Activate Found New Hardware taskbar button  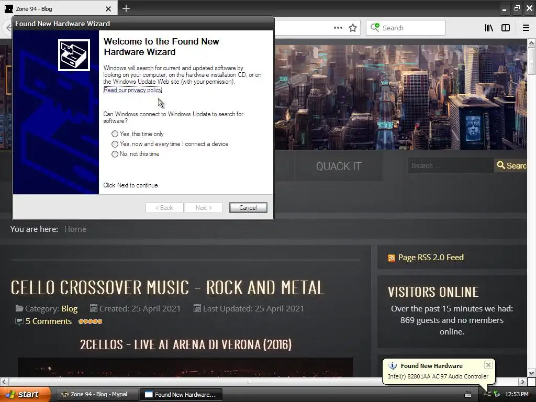point(181,394)
